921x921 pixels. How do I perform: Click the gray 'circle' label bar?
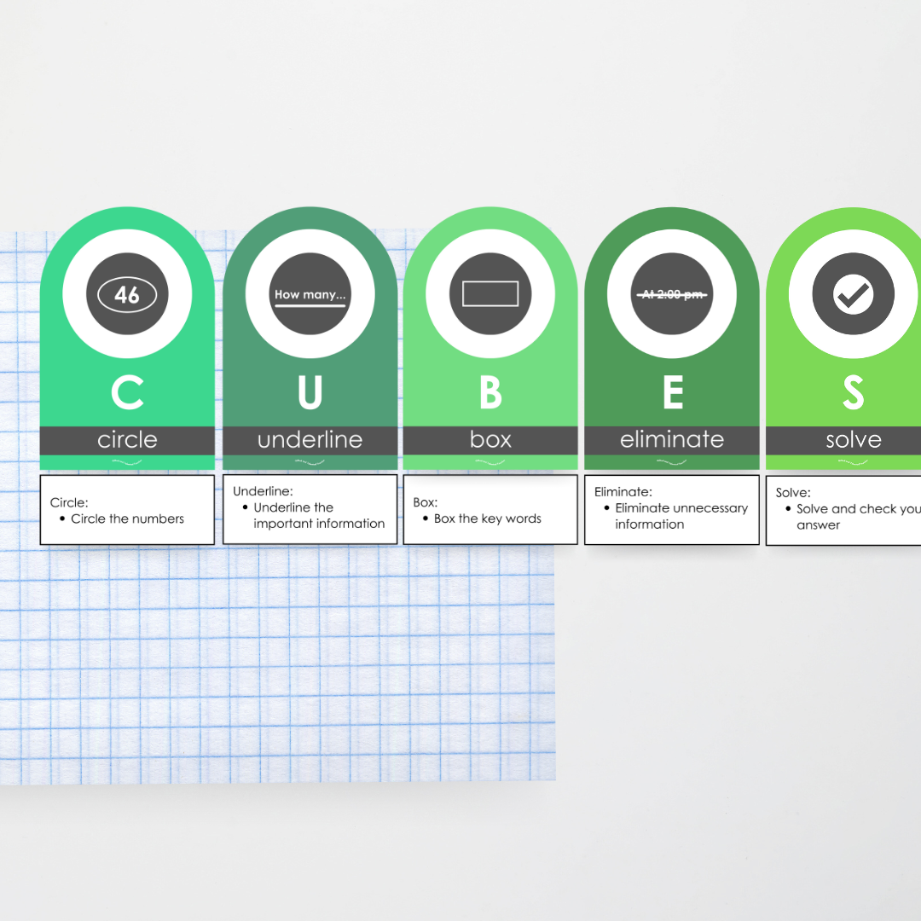pyautogui.click(x=127, y=440)
